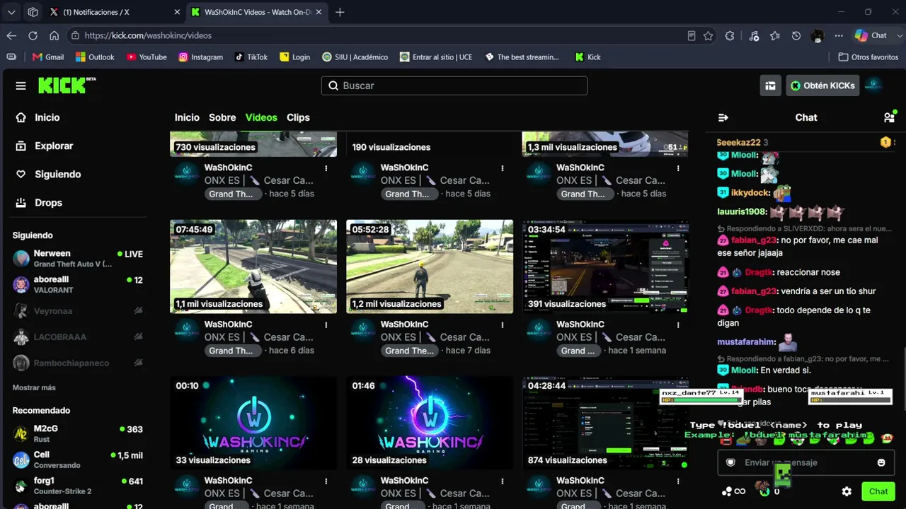Open Gmail bookmark
Viewport: 906px width, 509px height.
pos(48,57)
